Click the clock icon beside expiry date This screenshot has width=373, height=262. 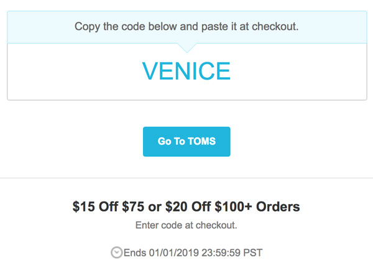[116, 252]
